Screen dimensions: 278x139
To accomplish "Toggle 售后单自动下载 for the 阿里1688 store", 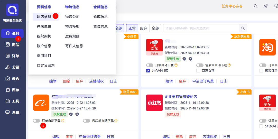I will click(x=87, y=121).
